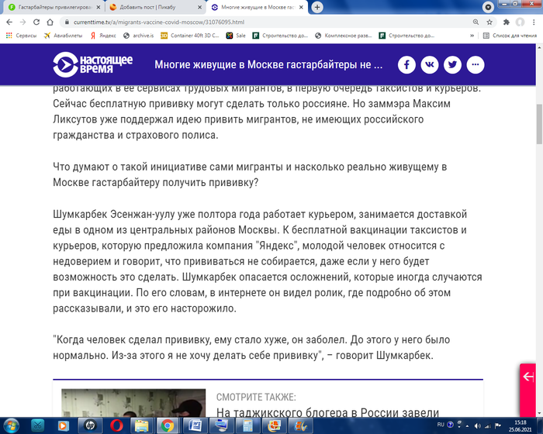Open the related article thumbnail image
Image resolution: width=543 pixels, height=434 pixels.
[133, 403]
